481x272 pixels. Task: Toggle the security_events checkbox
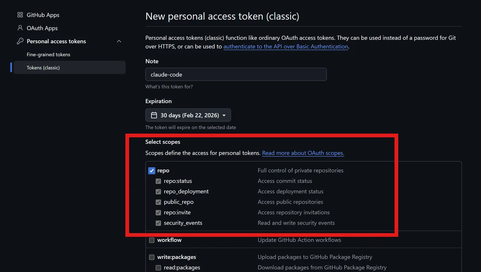coord(159,223)
